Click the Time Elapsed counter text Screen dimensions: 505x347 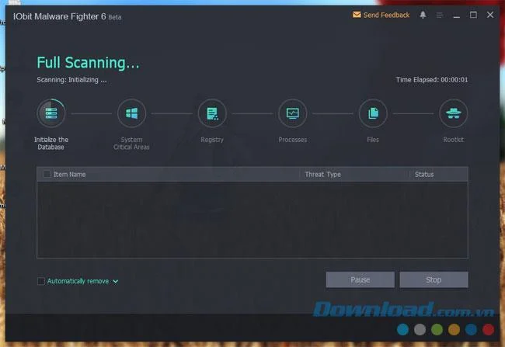tap(432, 80)
